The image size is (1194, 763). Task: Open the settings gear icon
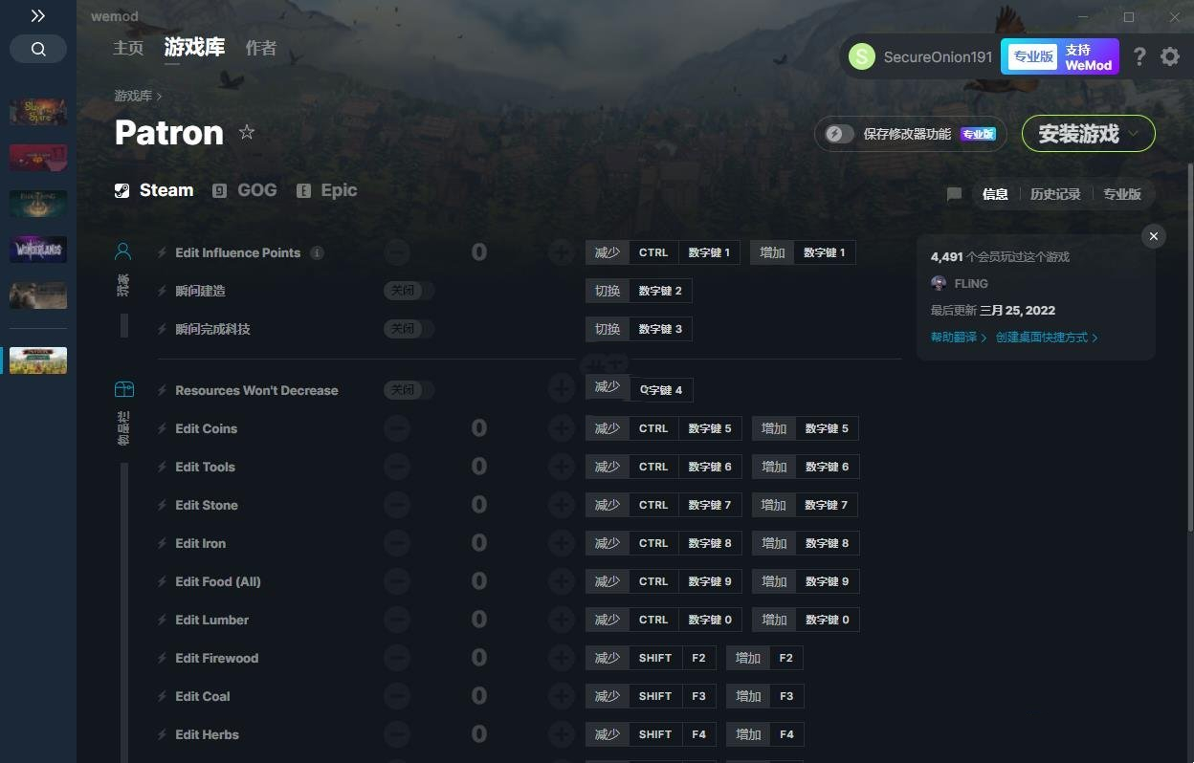pos(1170,57)
